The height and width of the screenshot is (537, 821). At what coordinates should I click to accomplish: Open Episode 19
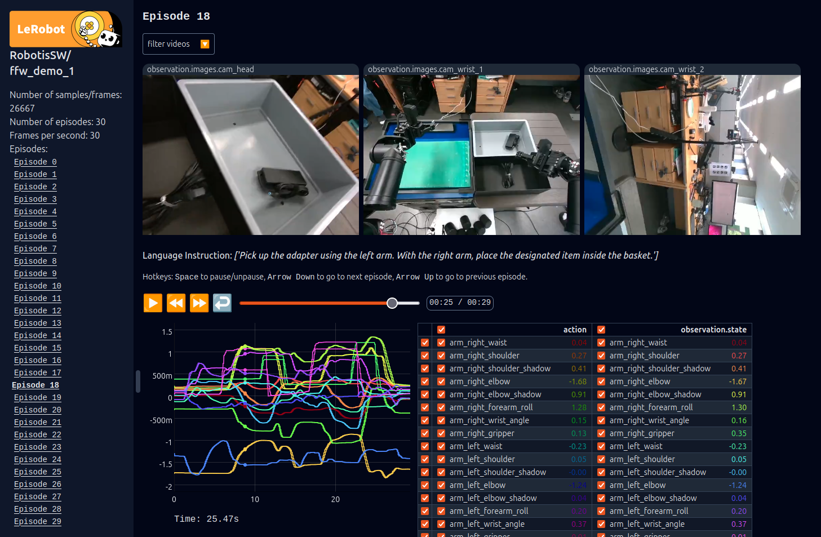pos(37,397)
